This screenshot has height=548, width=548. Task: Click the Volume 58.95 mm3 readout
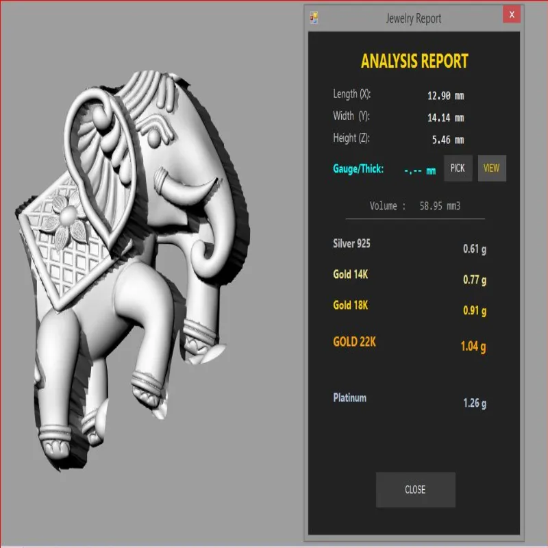pos(415,206)
